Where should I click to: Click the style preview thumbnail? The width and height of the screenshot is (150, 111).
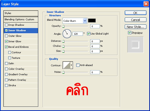pyautogui.click(x=135, y=44)
